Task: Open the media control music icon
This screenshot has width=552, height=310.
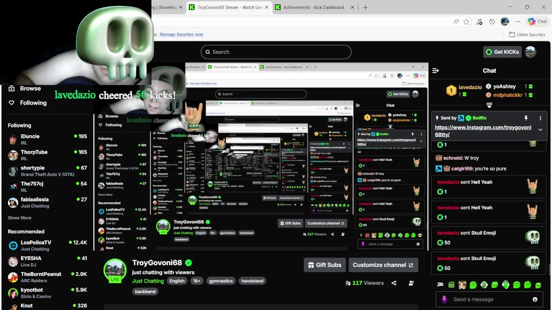Action: (479, 22)
